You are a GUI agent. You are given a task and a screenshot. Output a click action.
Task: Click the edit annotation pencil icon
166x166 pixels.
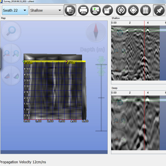108,11
